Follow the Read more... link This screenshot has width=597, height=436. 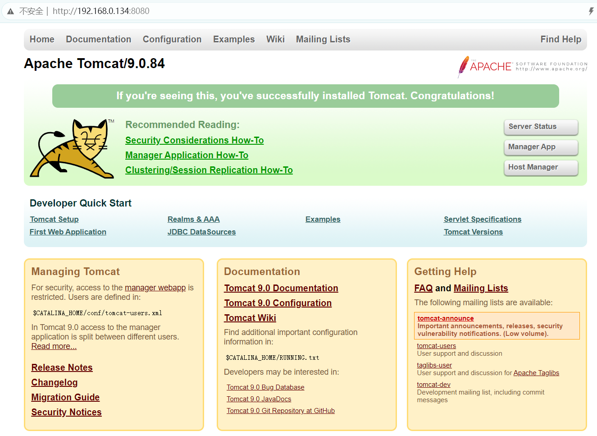point(54,346)
